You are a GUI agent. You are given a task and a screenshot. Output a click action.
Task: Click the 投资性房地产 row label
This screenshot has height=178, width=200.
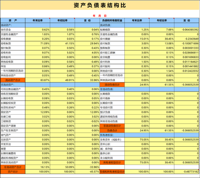pyautogui.click(x=13, y=108)
